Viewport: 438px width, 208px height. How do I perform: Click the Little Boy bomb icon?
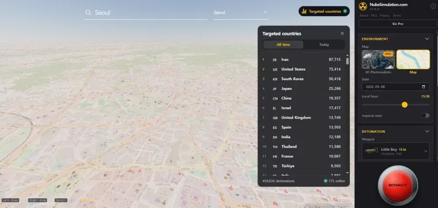(371, 151)
